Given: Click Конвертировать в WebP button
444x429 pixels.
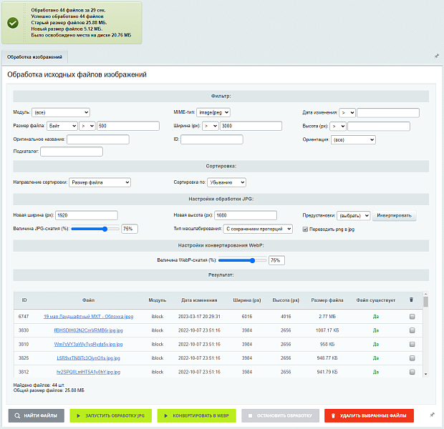Looking at the screenshot, I should (197, 415).
